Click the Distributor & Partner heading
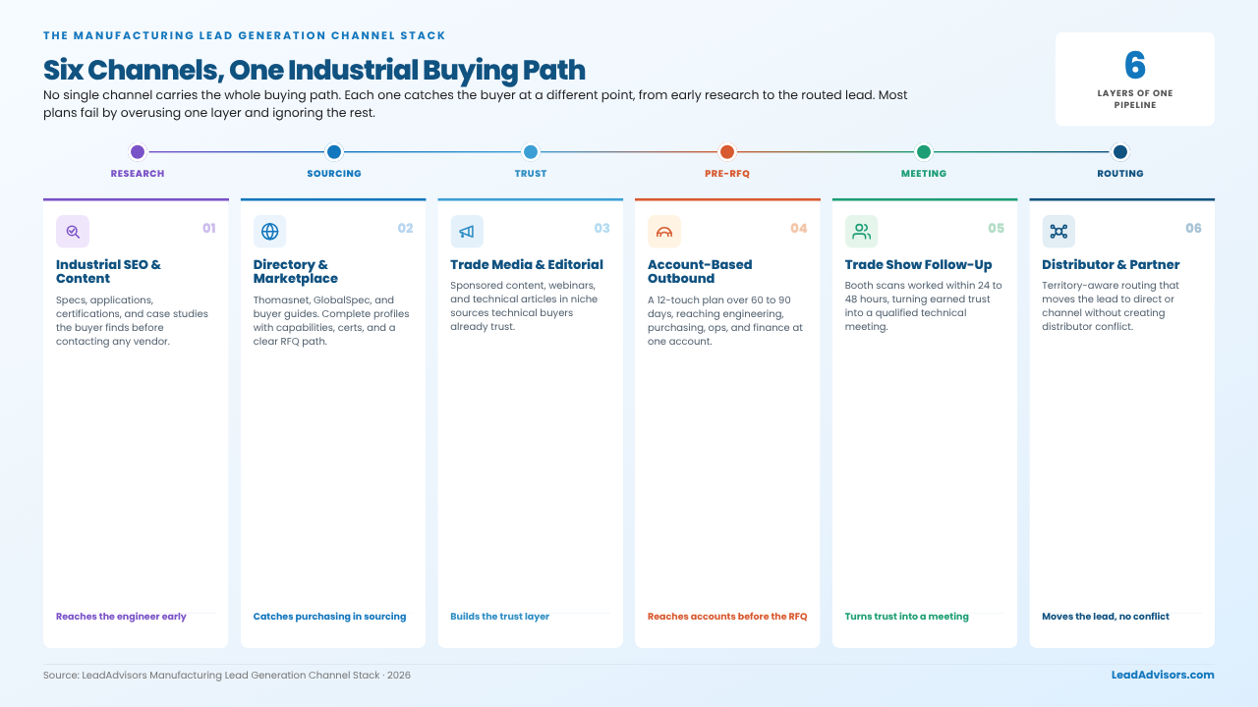The image size is (1258, 707). [x=1111, y=264]
